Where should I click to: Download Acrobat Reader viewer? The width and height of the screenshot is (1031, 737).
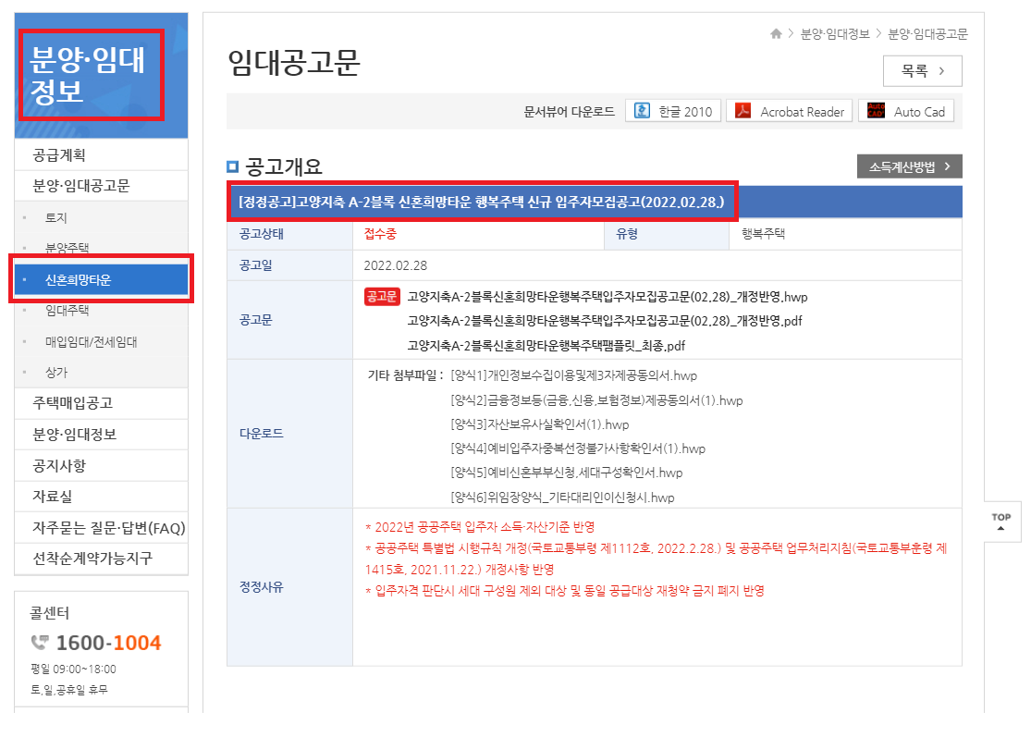(x=789, y=111)
